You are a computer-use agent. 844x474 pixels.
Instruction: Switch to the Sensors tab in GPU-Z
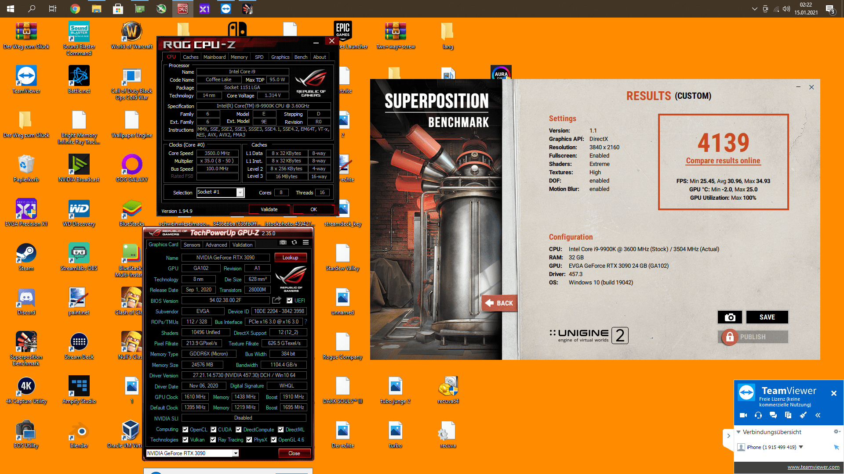192,245
